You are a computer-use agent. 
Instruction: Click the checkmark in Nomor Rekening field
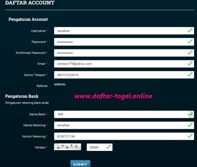pos(190,136)
